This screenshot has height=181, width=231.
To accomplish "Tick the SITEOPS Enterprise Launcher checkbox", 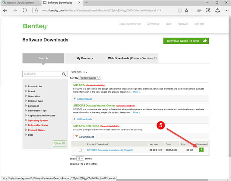I will [80, 150].
